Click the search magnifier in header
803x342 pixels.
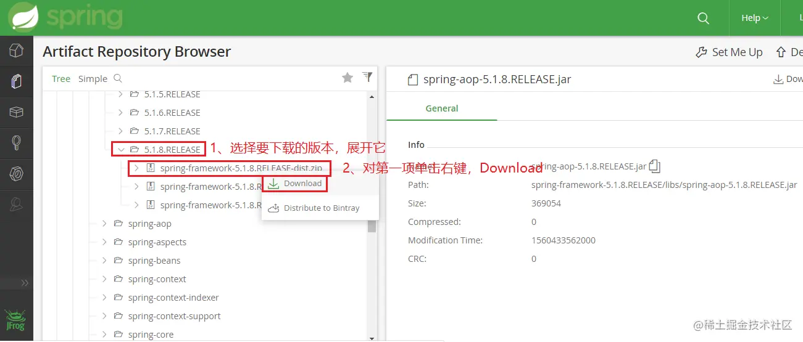(703, 18)
